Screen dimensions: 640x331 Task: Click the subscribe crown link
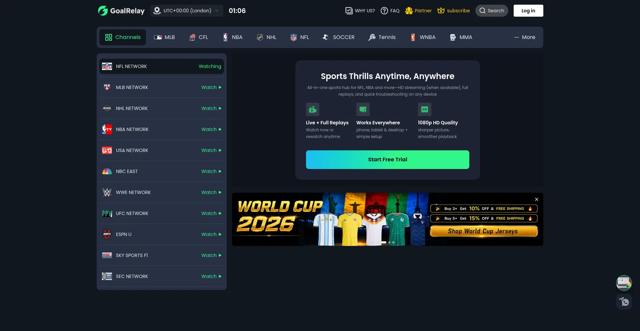point(454,11)
